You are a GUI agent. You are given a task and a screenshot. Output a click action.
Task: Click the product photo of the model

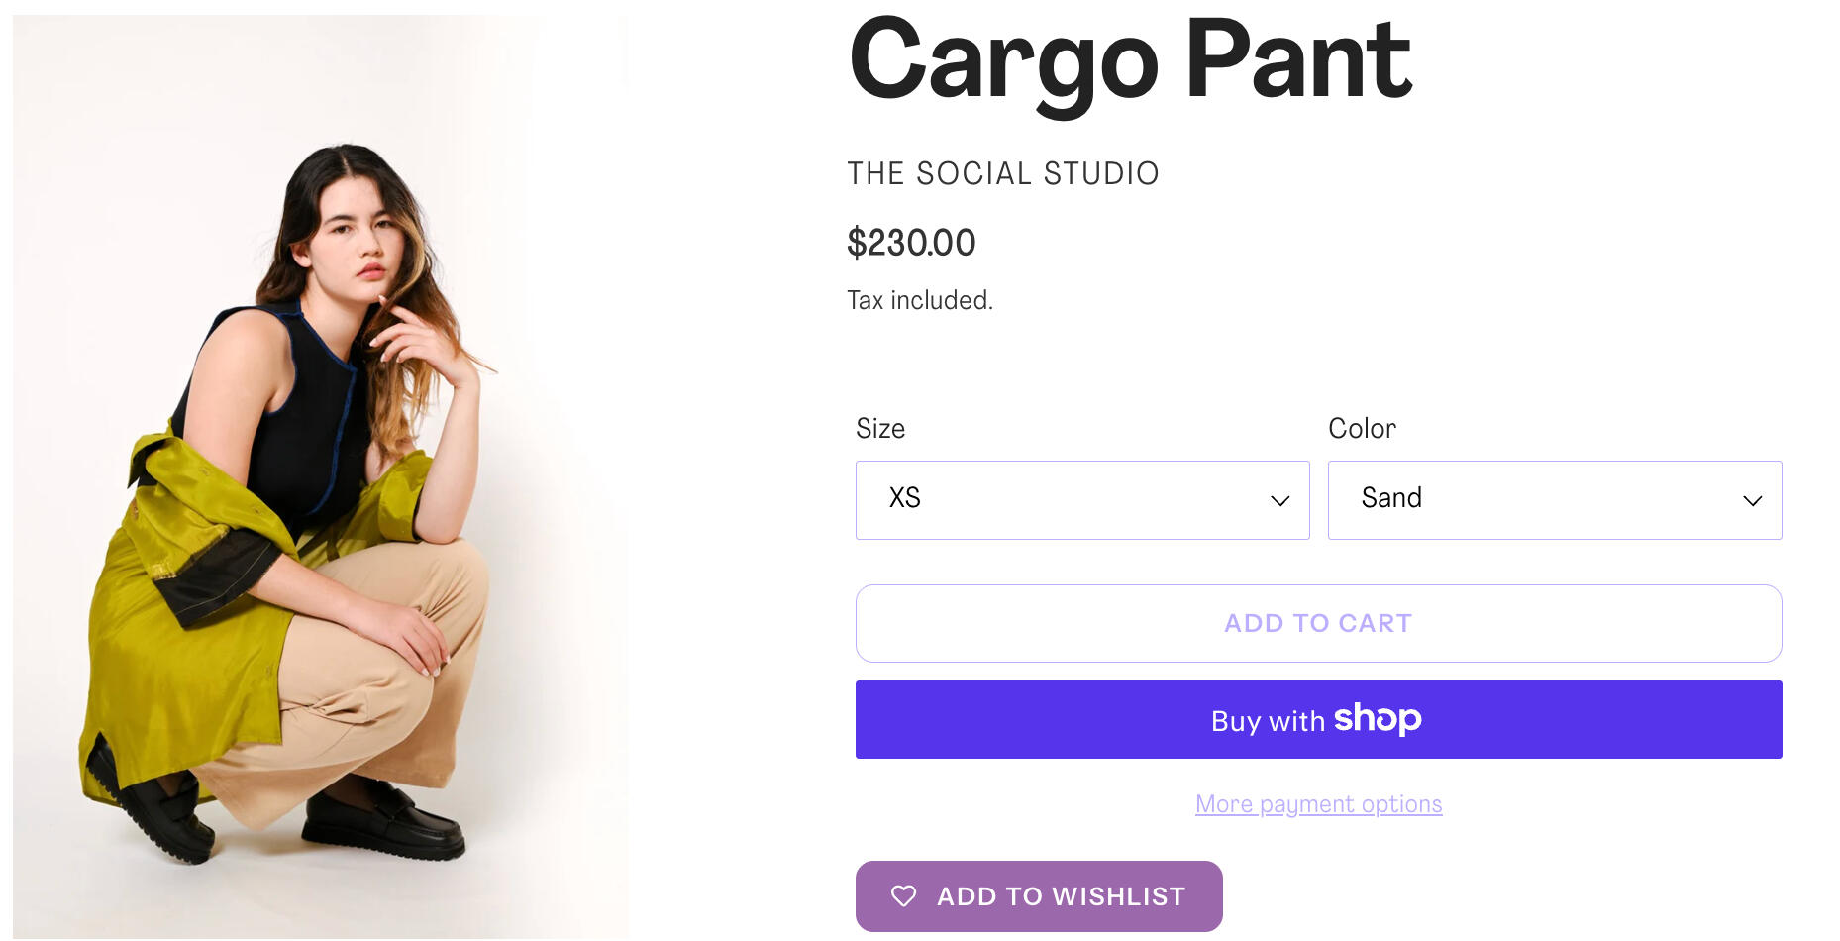point(320,475)
